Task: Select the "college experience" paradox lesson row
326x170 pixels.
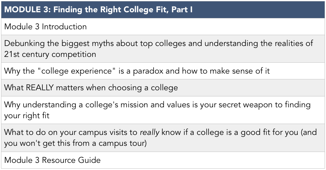Action: (163, 71)
